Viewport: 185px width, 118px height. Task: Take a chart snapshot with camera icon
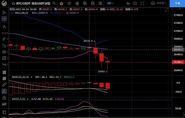click(x=135, y=3)
